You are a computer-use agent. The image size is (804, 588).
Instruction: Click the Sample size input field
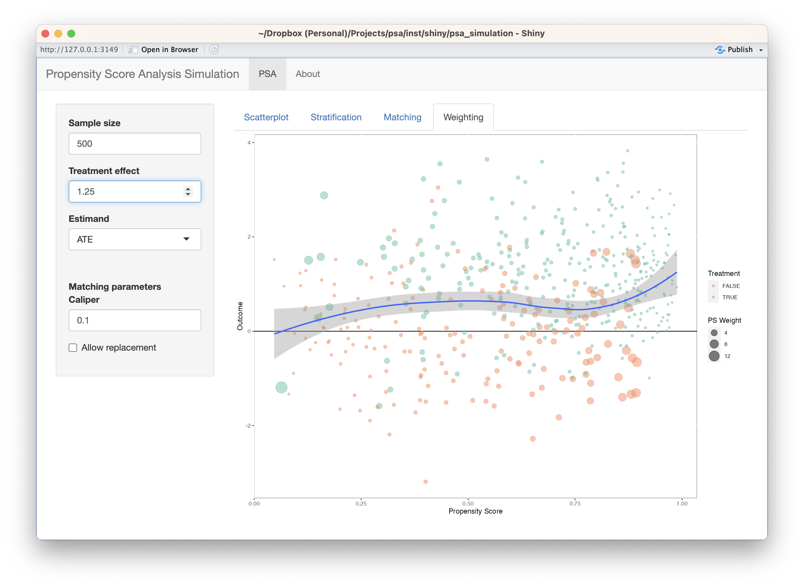(x=135, y=144)
